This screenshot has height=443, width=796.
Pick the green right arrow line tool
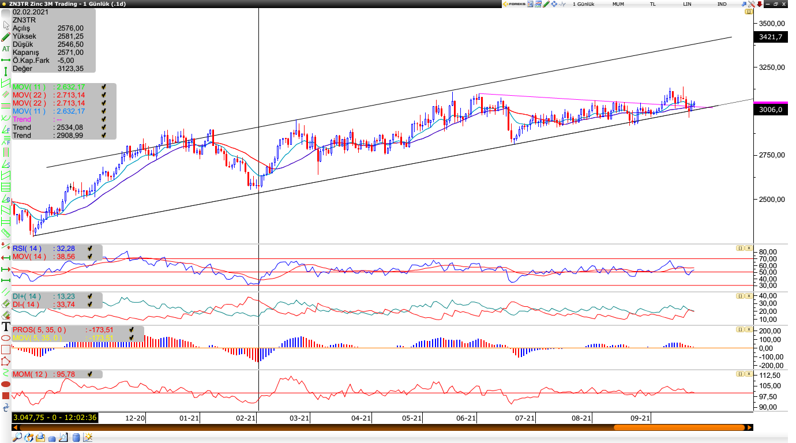pos(6,269)
